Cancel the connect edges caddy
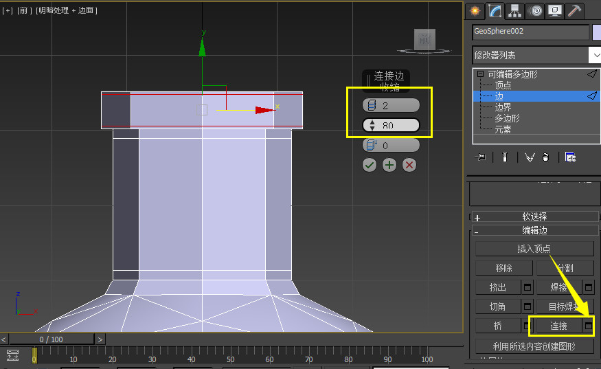The width and height of the screenshot is (601, 369). [409, 165]
